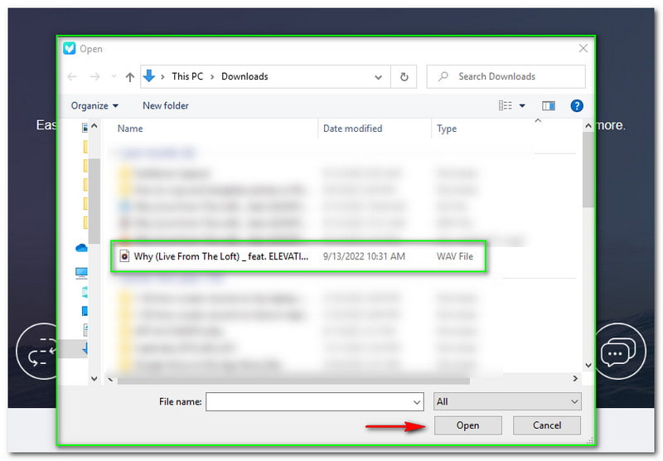Open the Organize menu
663x461 pixels.
point(94,106)
